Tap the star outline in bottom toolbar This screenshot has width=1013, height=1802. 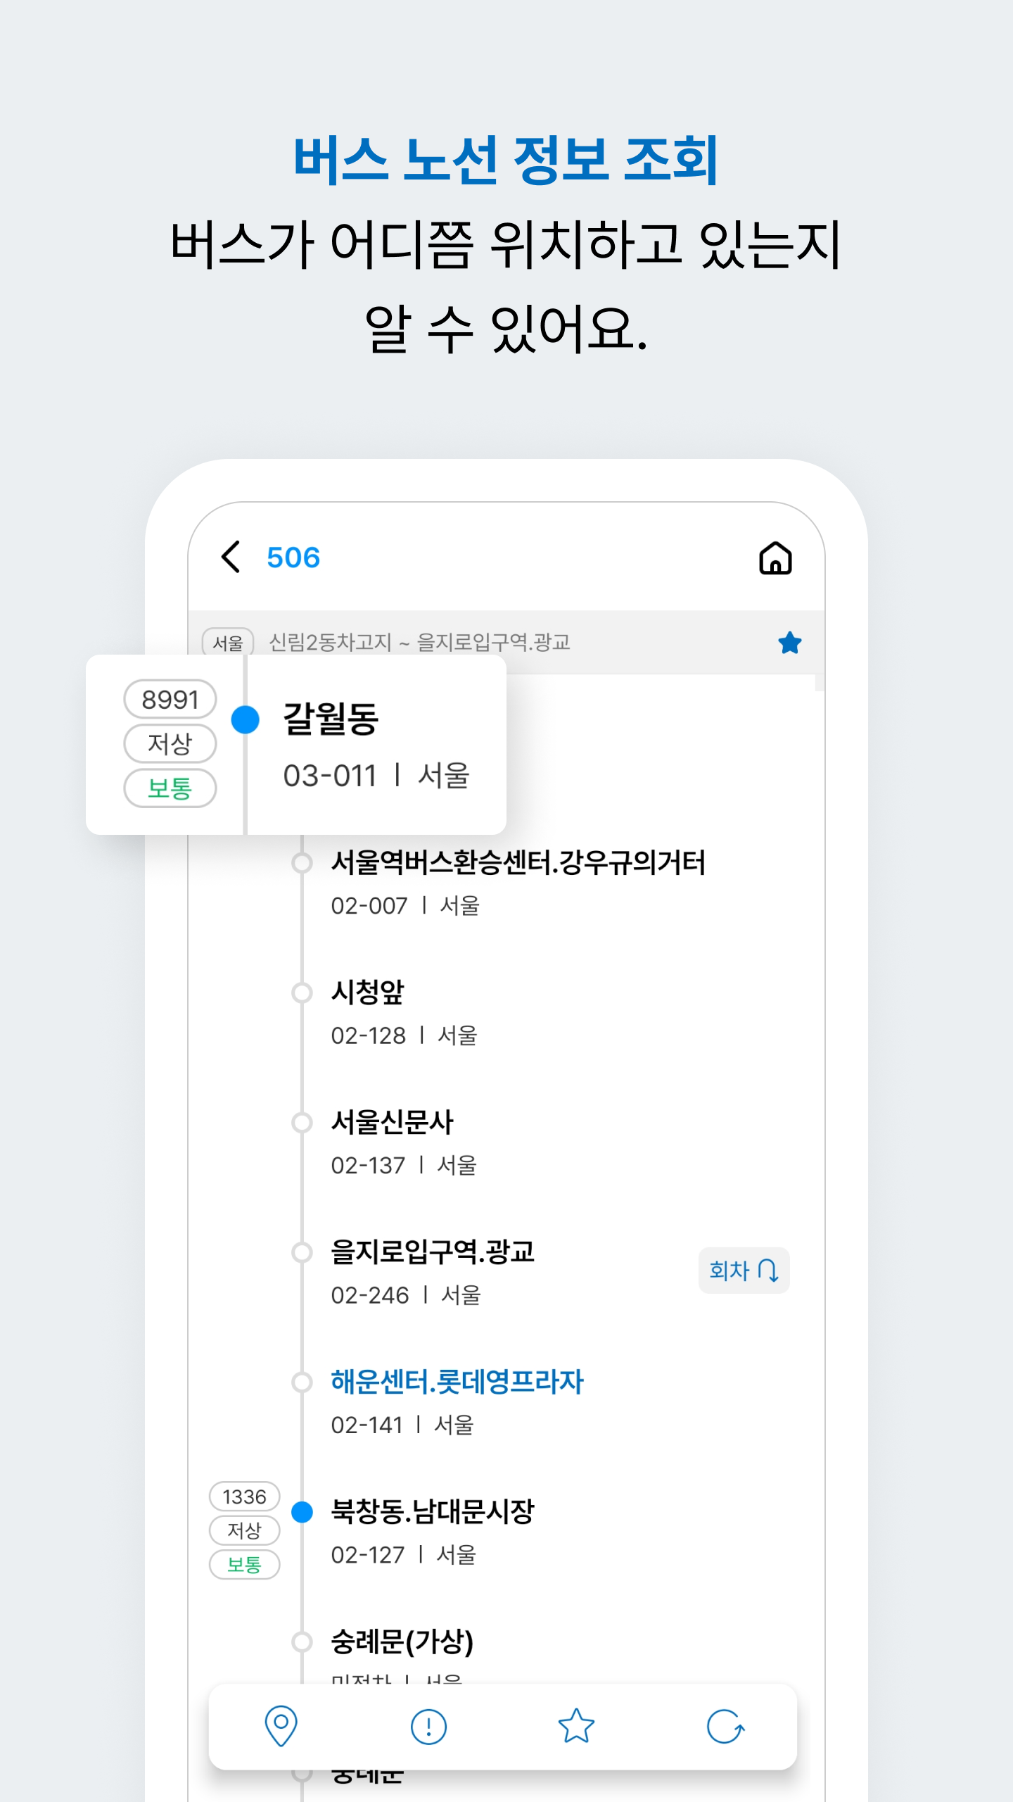pos(576,1726)
